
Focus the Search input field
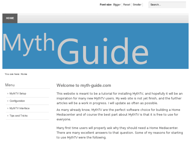click(167, 5)
